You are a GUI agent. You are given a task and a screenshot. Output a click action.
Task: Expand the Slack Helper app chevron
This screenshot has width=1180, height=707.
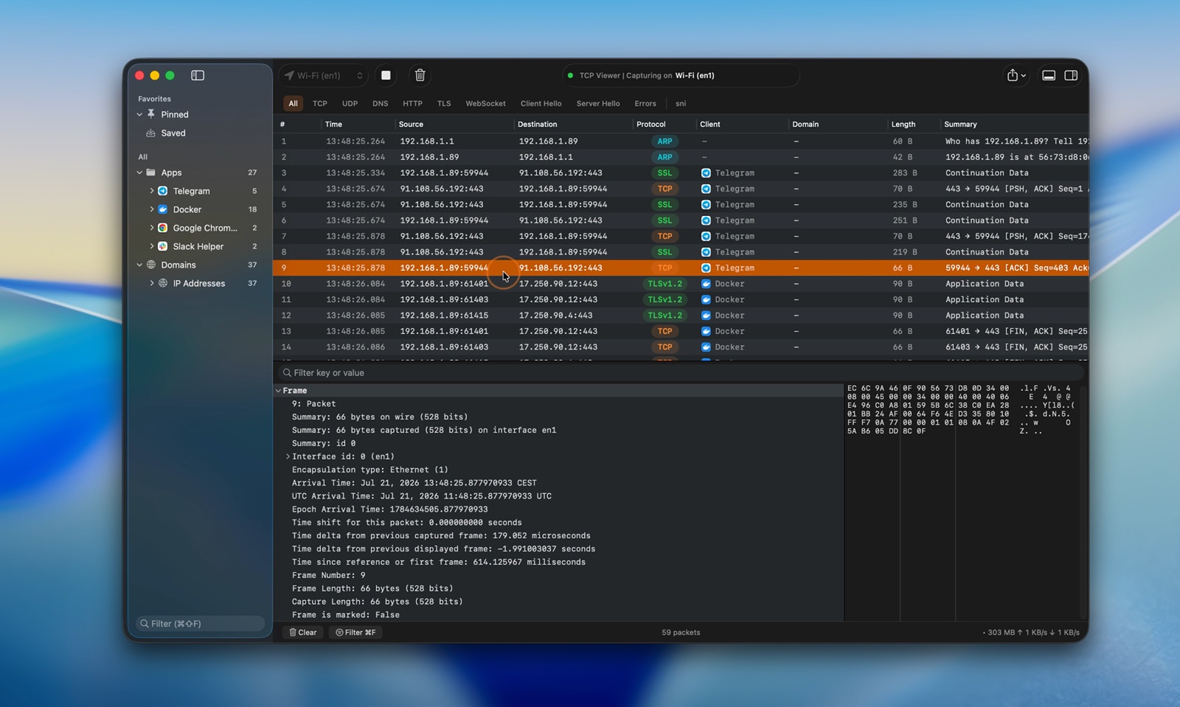click(152, 246)
